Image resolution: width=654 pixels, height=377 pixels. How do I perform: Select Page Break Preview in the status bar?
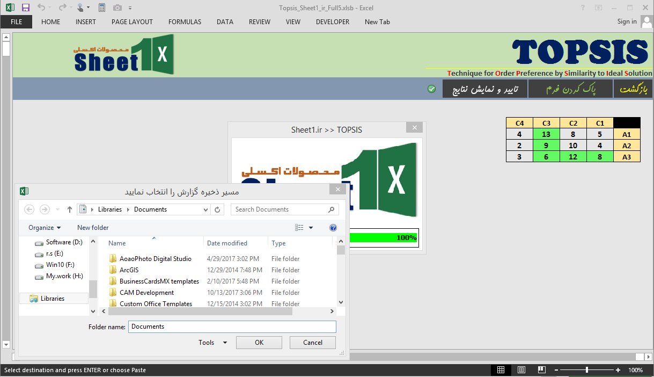click(x=541, y=370)
